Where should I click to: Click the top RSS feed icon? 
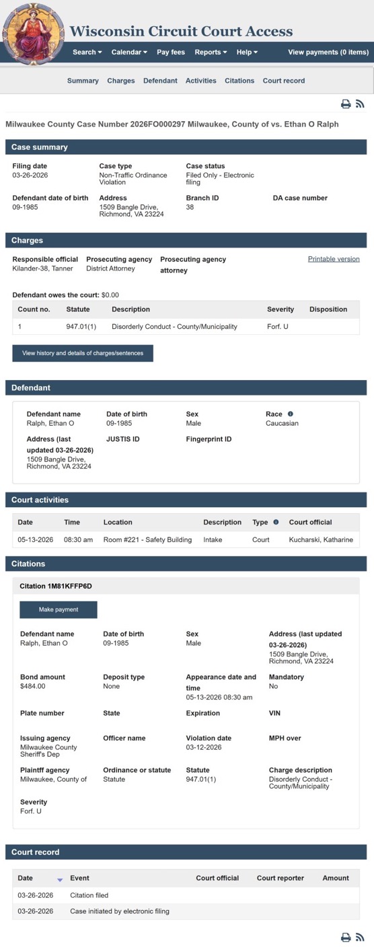[x=360, y=104]
